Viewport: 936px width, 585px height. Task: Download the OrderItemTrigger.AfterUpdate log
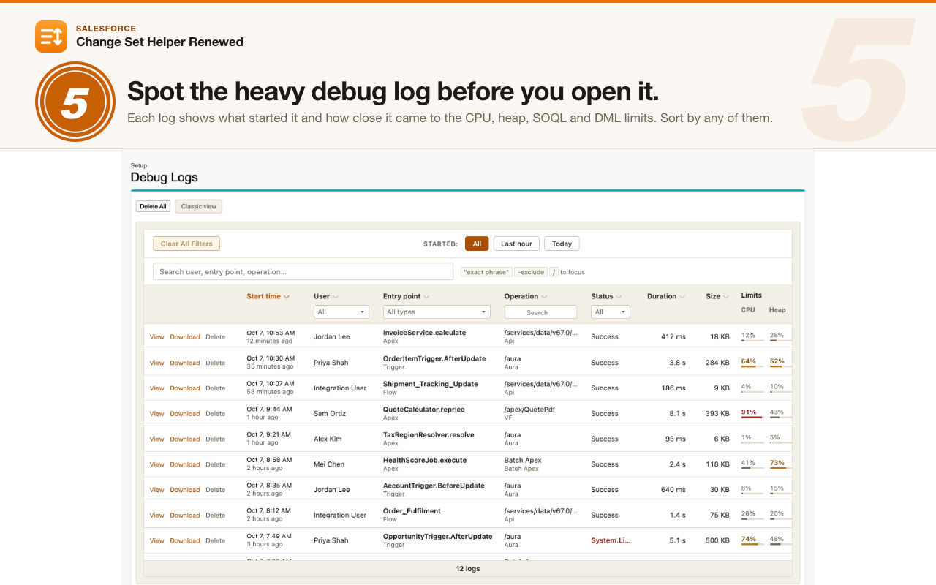[185, 363]
